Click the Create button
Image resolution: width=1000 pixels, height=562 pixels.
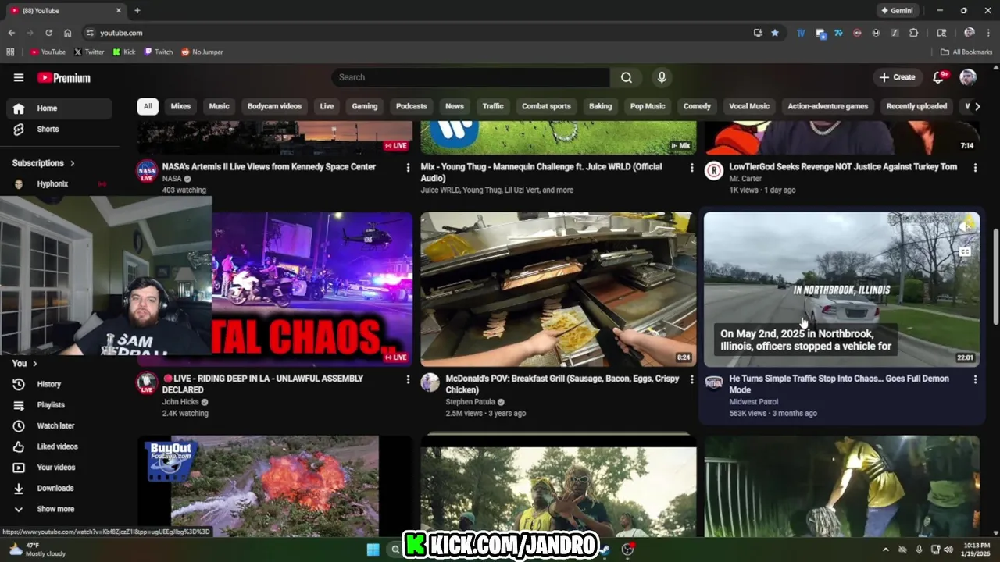click(897, 77)
